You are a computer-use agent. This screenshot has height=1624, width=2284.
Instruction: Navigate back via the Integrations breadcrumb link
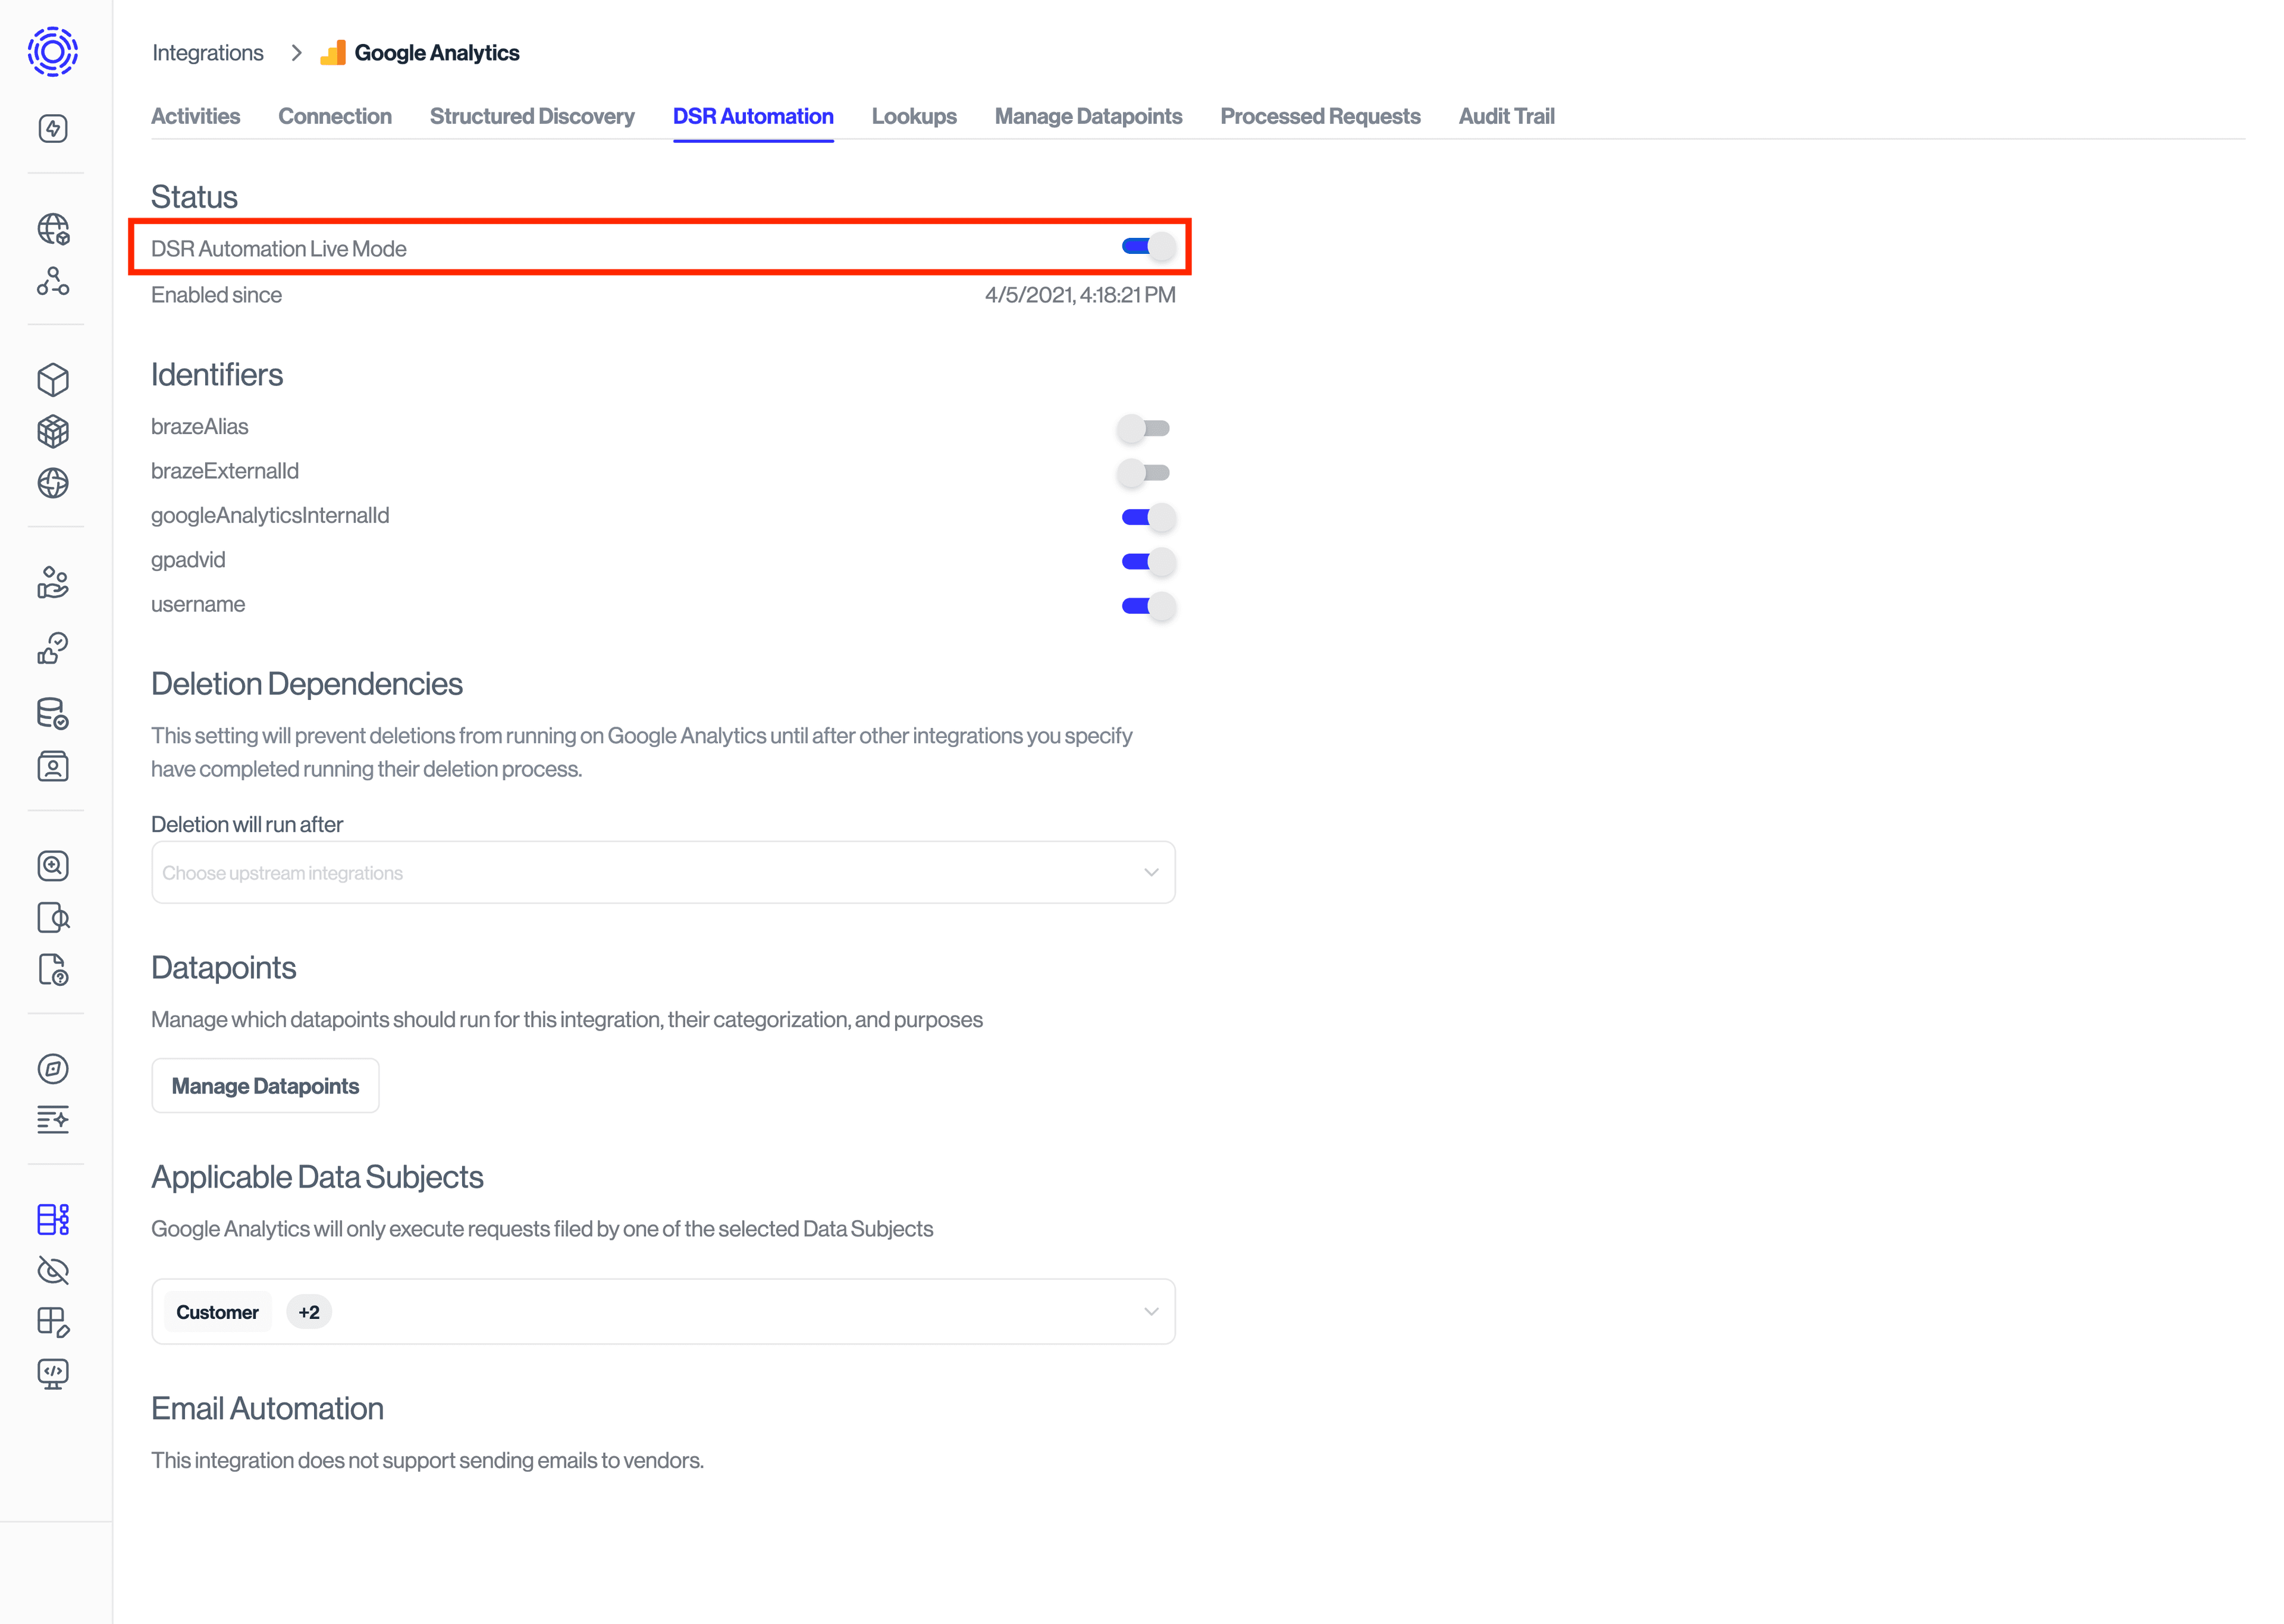[207, 52]
